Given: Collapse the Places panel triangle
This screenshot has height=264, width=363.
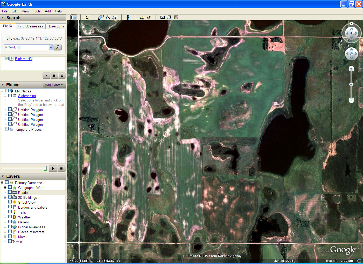Looking at the screenshot, I should [x=3, y=85].
